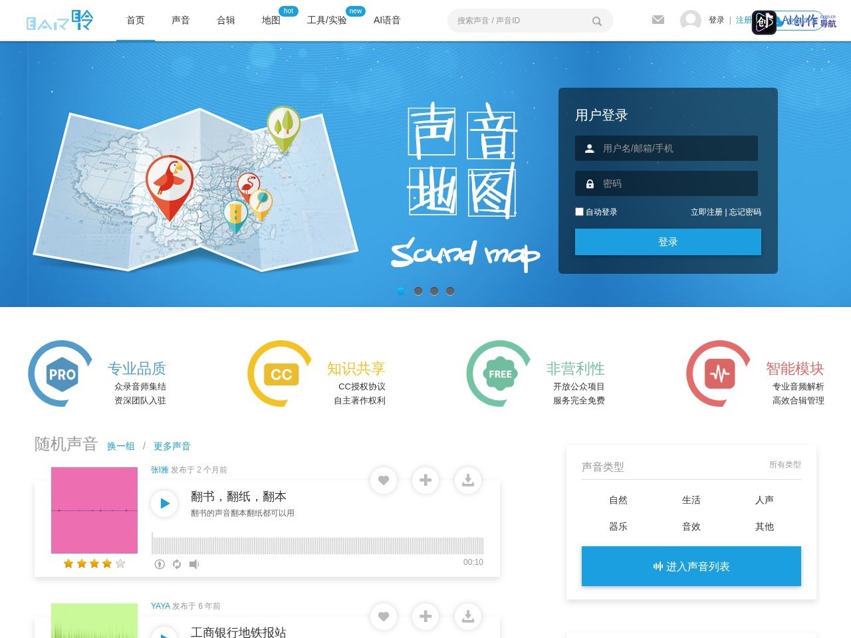Open the 工具/实验 nav menu

pyautogui.click(x=327, y=20)
